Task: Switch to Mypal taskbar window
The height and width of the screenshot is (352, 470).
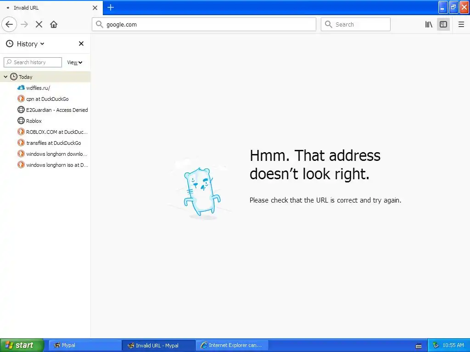Action: (x=84, y=345)
